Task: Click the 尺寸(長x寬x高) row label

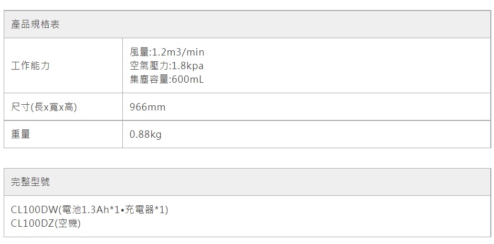Action: click(44, 107)
